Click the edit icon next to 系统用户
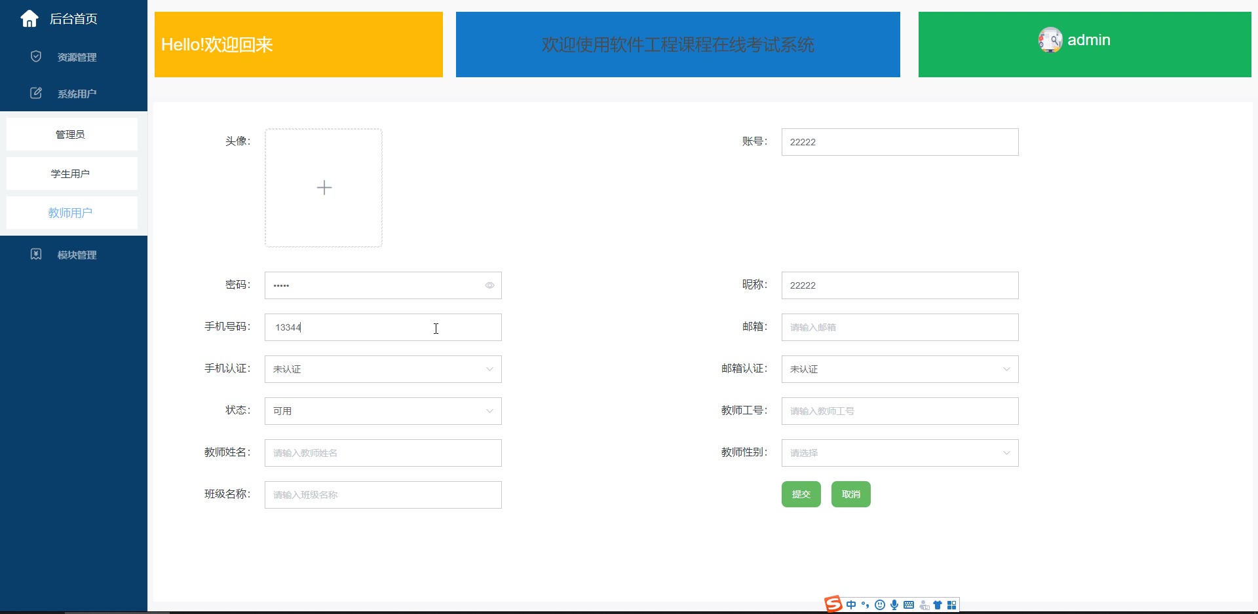This screenshot has width=1258, height=614. (36, 93)
